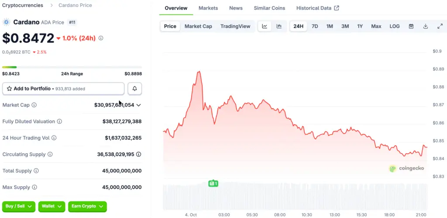The width and height of the screenshot is (447, 218).
Task: Expand chart to fullscreen
Action: tap(440, 26)
